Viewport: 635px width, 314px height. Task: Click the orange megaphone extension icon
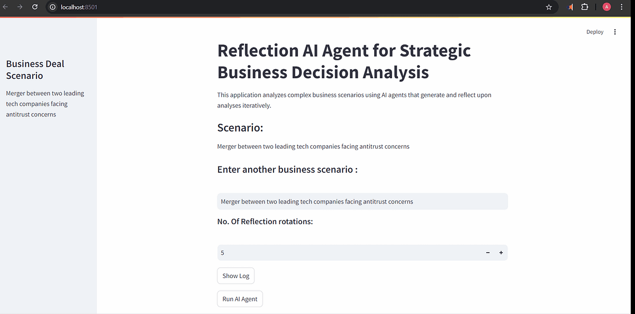click(x=570, y=7)
